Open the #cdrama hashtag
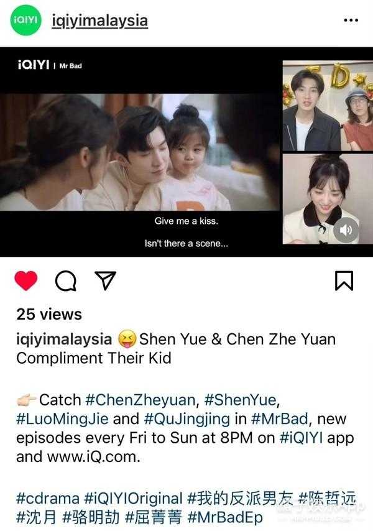This screenshot has width=373, height=531. click(48, 498)
